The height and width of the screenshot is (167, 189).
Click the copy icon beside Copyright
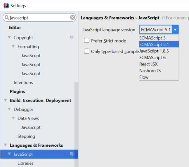72,38
